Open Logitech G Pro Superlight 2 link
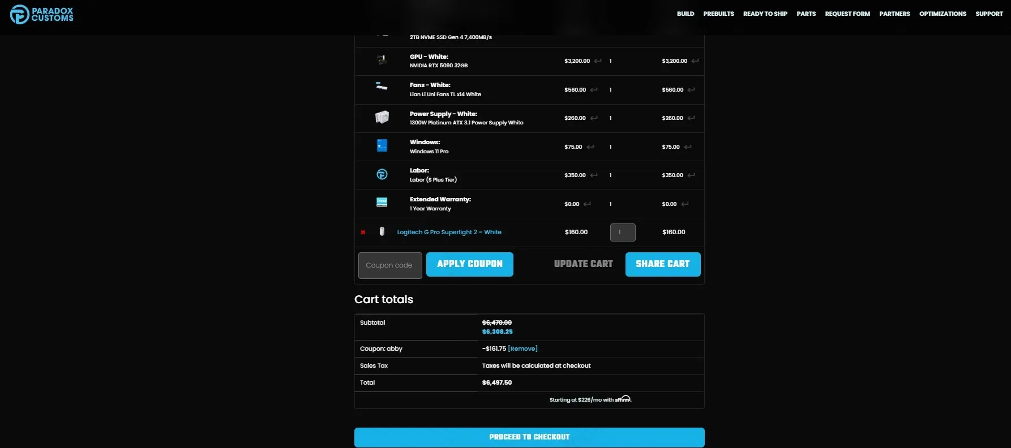This screenshot has width=1011, height=448. point(449,232)
